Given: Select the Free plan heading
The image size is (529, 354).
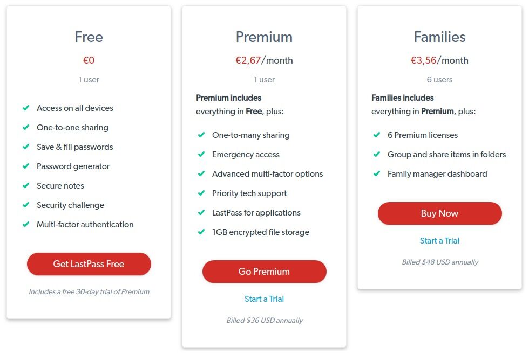Looking at the screenshot, I should (89, 37).
